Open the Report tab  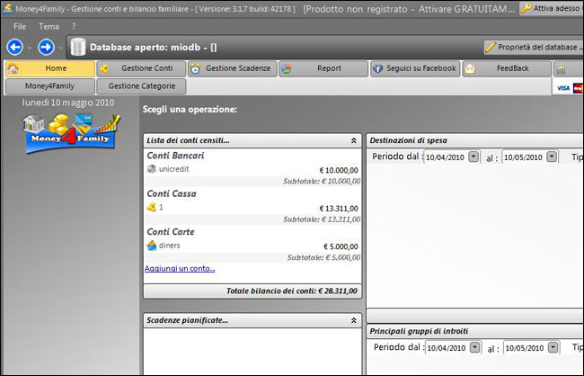click(322, 68)
